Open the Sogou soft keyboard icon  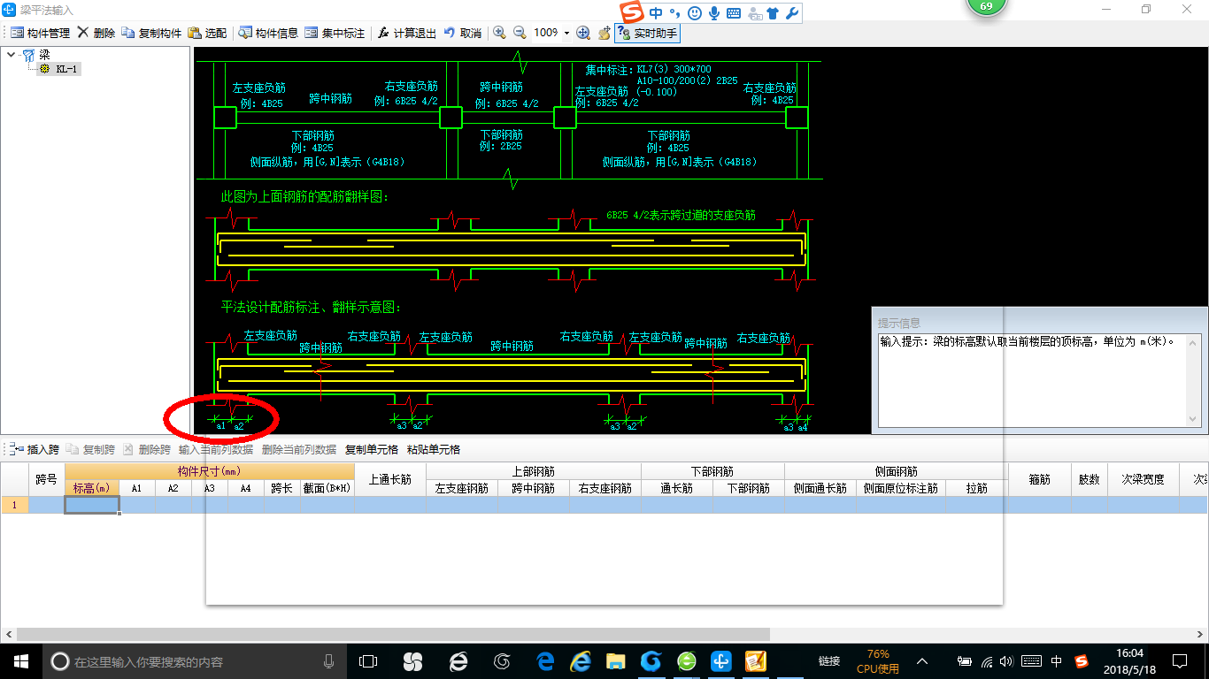click(734, 13)
